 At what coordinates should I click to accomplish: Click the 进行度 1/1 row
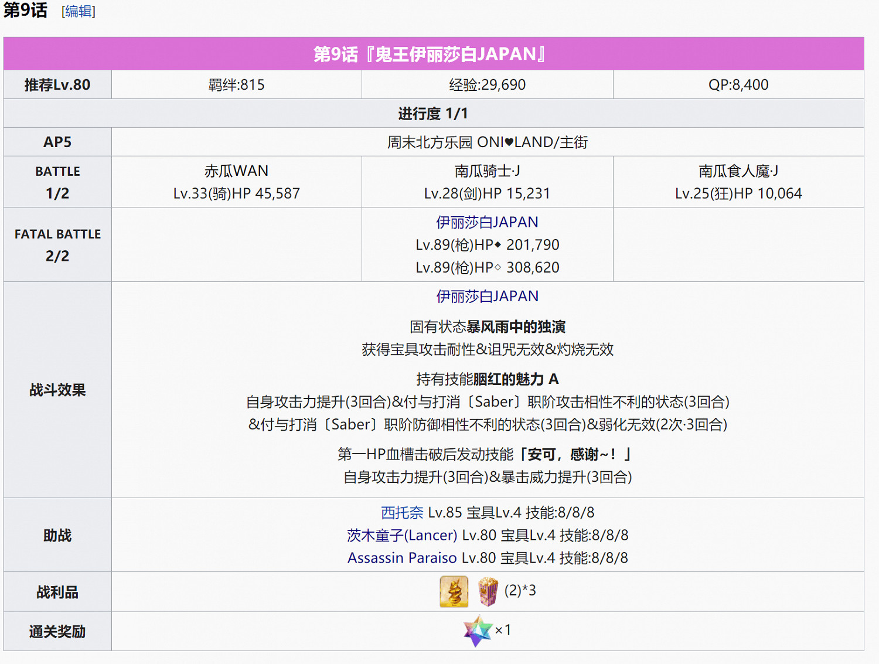[439, 113]
